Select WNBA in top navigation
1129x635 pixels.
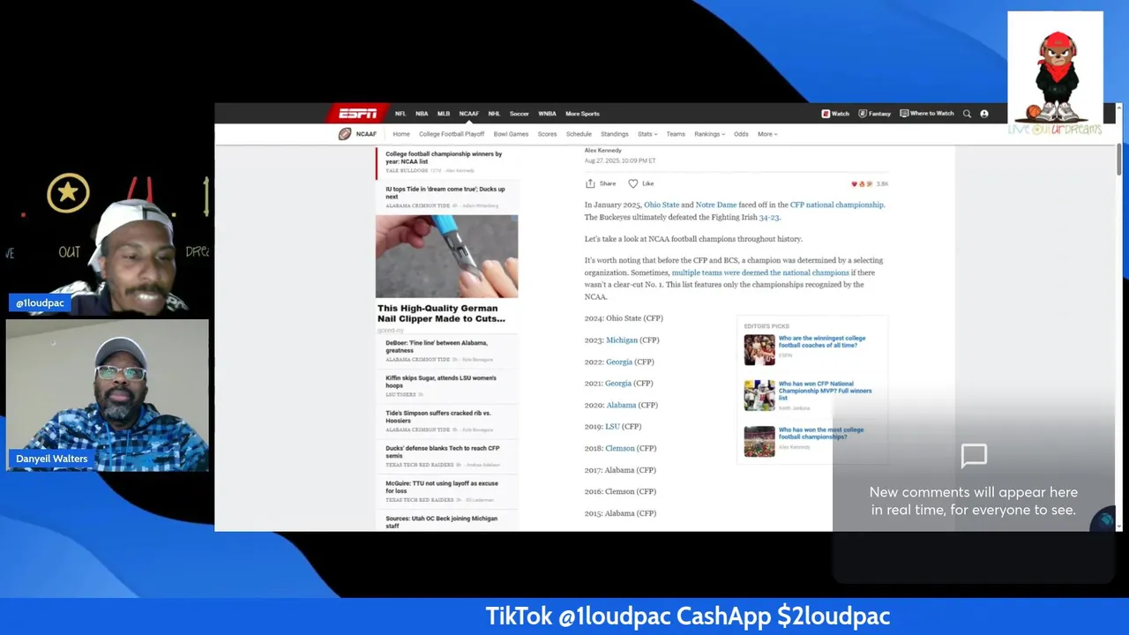[x=547, y=114]
